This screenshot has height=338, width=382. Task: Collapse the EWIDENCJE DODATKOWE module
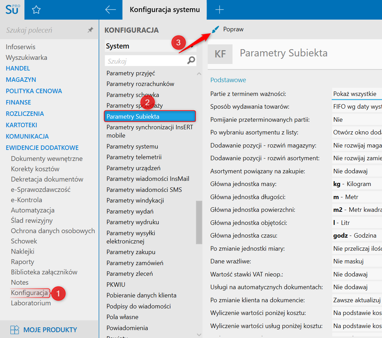pos(42,148)
